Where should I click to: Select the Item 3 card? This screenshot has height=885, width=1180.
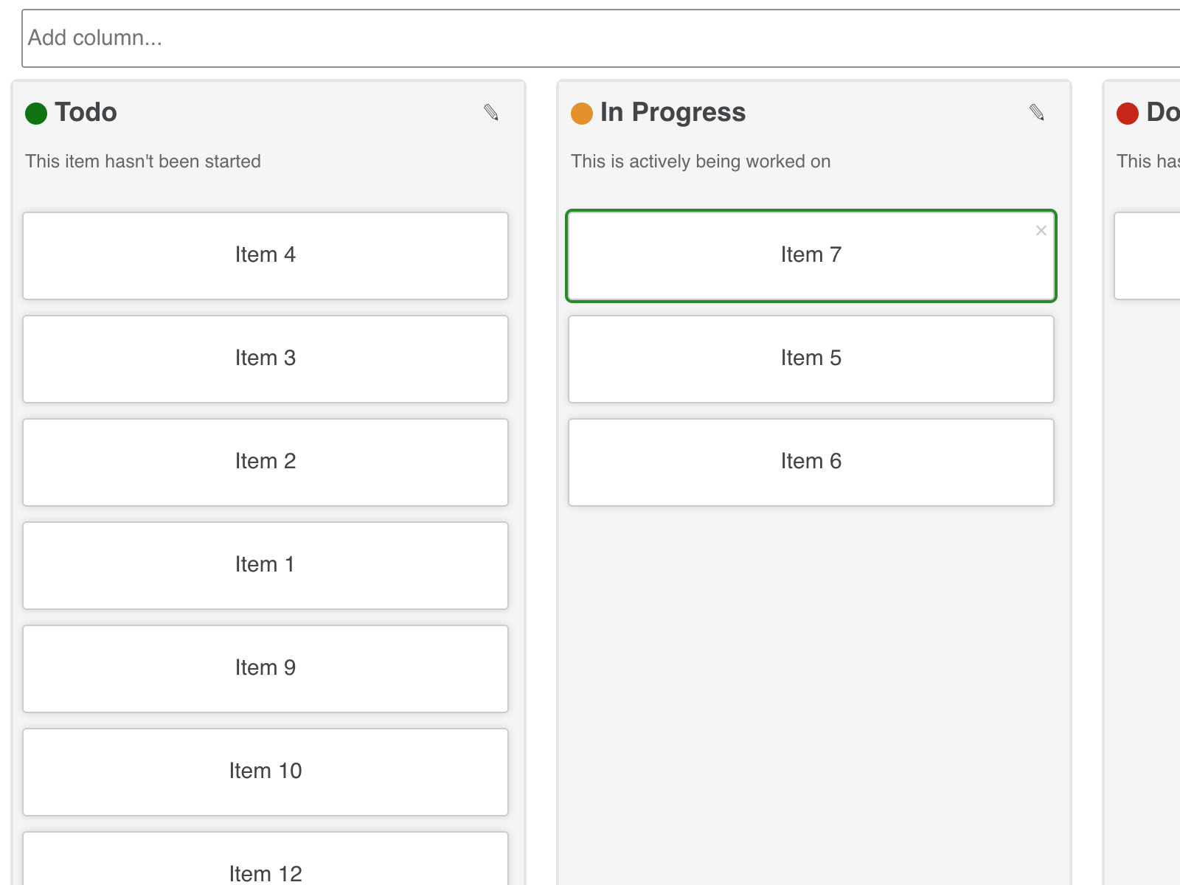(265, 358)
